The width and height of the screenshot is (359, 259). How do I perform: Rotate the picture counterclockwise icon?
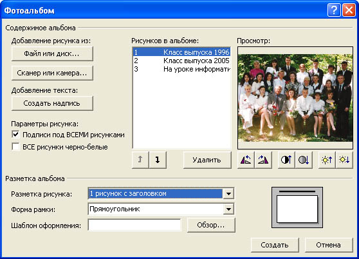(x=246, y=160)
